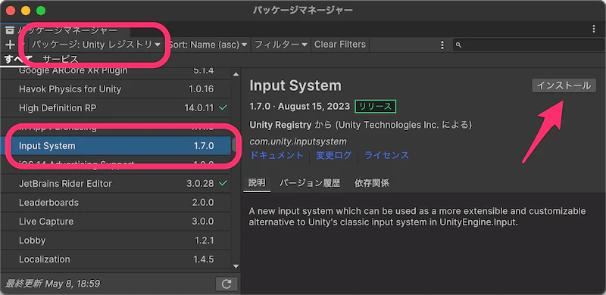Open the Packages: Unity Registry dropdown

point(96,45)
